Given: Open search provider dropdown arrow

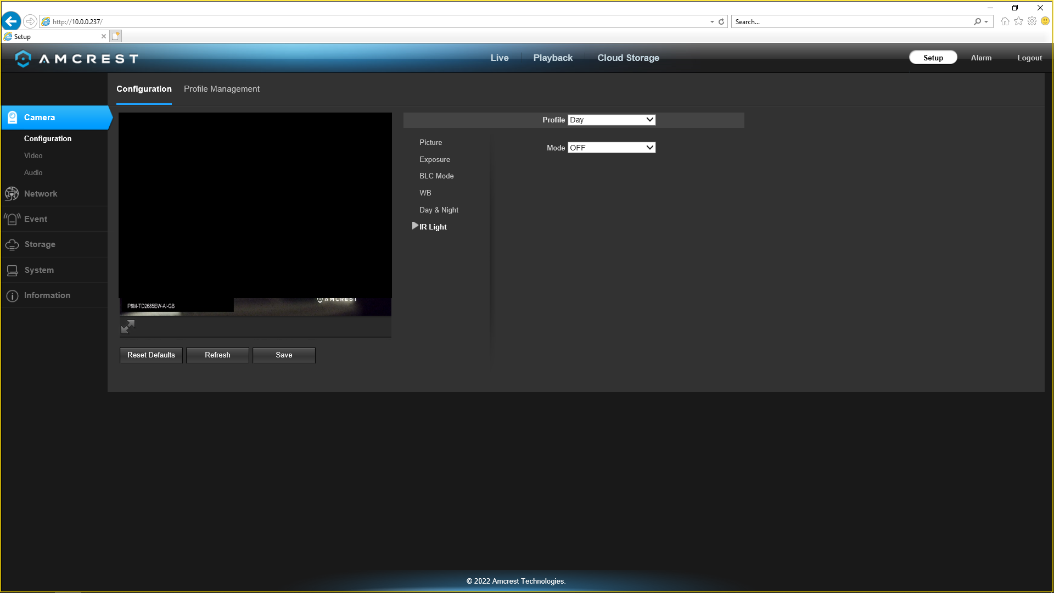Looking at the screenshot, I should click(986, 22).
